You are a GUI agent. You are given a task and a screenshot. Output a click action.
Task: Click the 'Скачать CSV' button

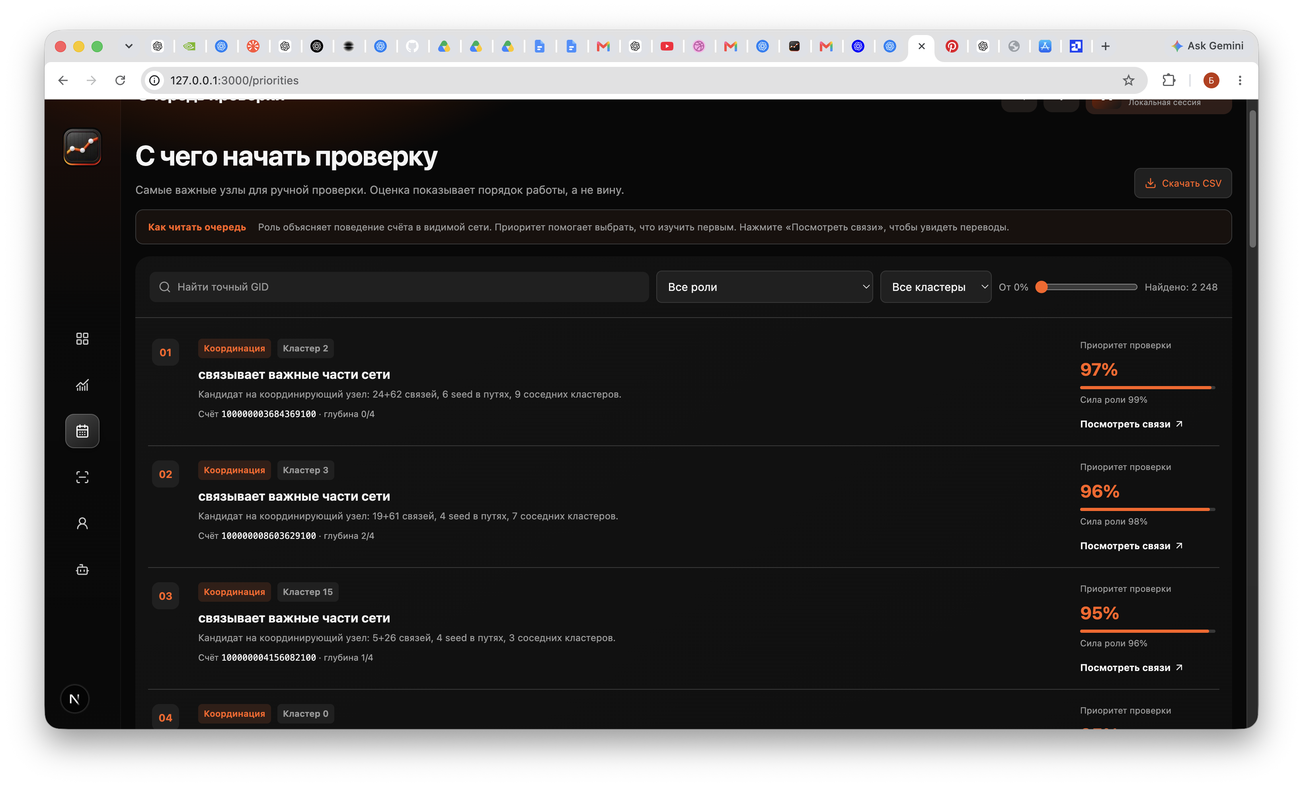tap(1182, 183)
